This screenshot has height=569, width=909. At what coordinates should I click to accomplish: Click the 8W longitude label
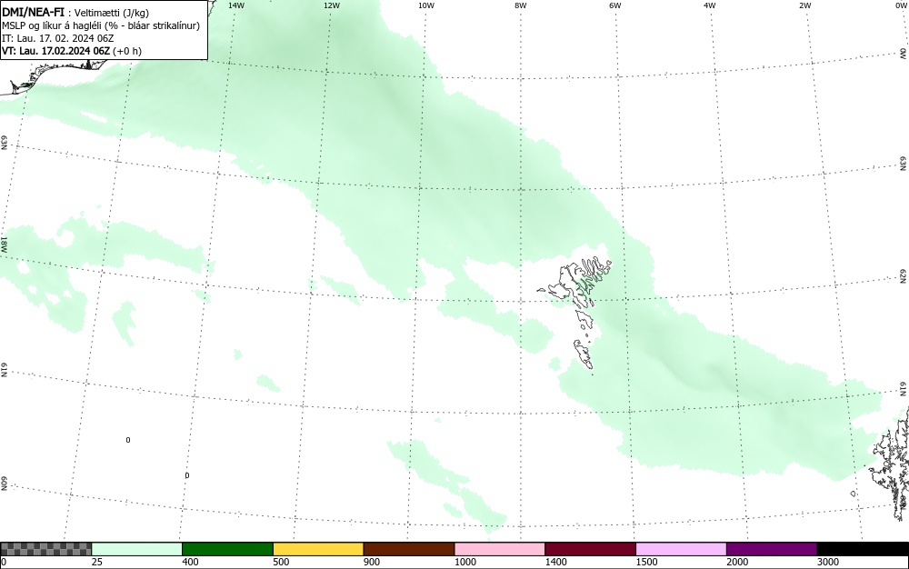[521, 5]
